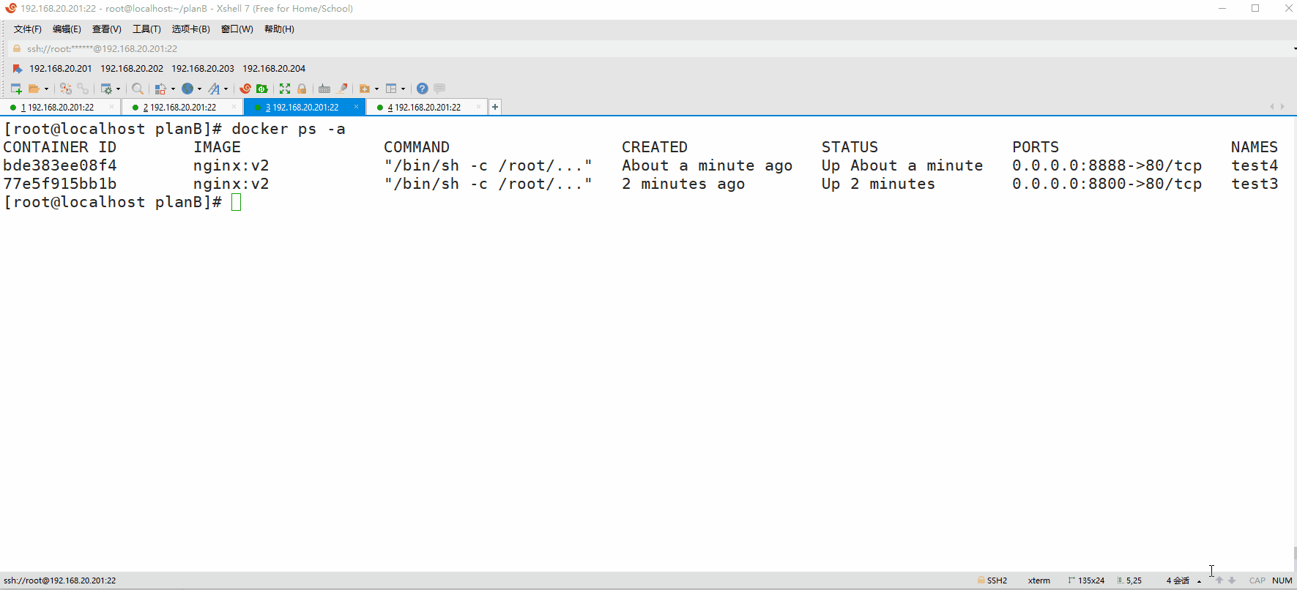Click the ssh address bar field
Screen dimensions: 1297x590
tap(439, 49)
